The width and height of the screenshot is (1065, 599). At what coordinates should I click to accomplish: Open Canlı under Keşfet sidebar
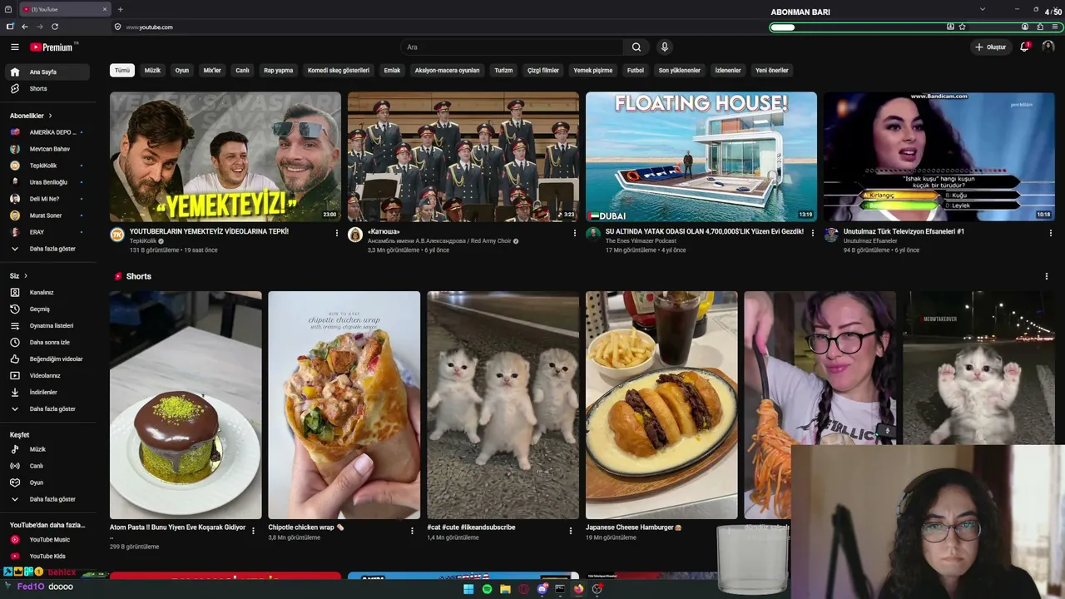[x=47, y=466]
